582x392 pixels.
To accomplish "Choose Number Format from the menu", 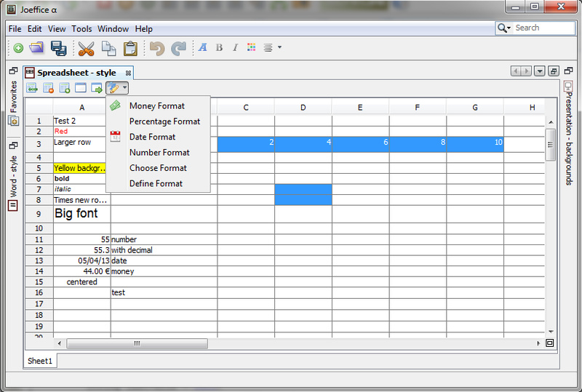I will tap(159, 153).
